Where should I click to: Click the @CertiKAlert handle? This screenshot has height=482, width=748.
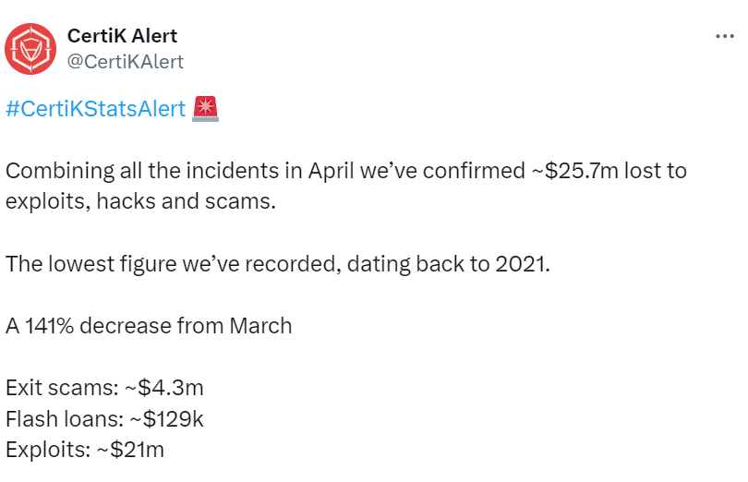pyautogui.click(x=126, y=62)
